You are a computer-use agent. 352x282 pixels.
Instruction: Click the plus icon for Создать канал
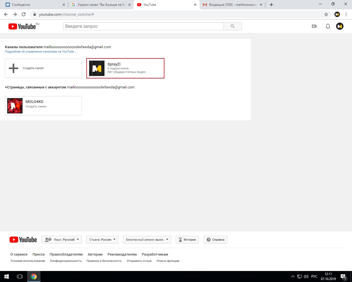13,68
